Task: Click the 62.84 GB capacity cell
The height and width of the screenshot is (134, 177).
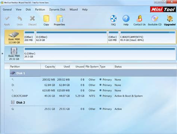Action: coord(50,85)
